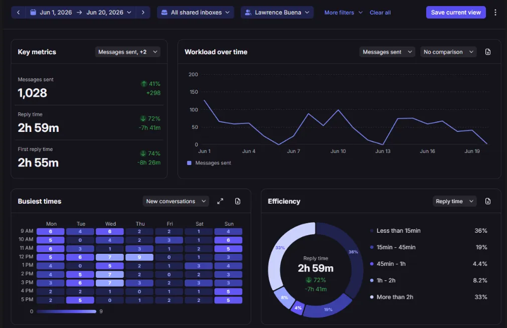Expand More filters
Viewport: 507px width, 328px height.
pos(344,13)
